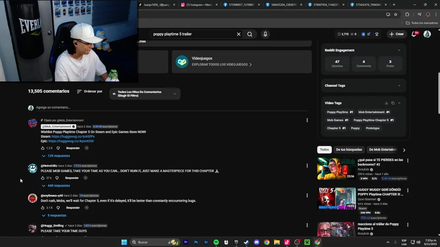Open the vidIQ list icon in toolbar
440x247 pixels.
pyautogui.click(x=369, y=34)
